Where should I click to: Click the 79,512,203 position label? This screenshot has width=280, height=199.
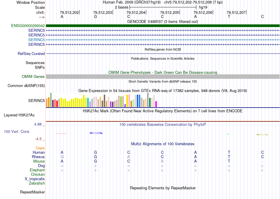pyautogui.click(x=103, y=12)
